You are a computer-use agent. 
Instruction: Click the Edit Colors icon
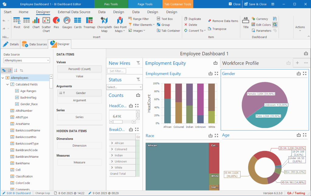coord(253,25)
